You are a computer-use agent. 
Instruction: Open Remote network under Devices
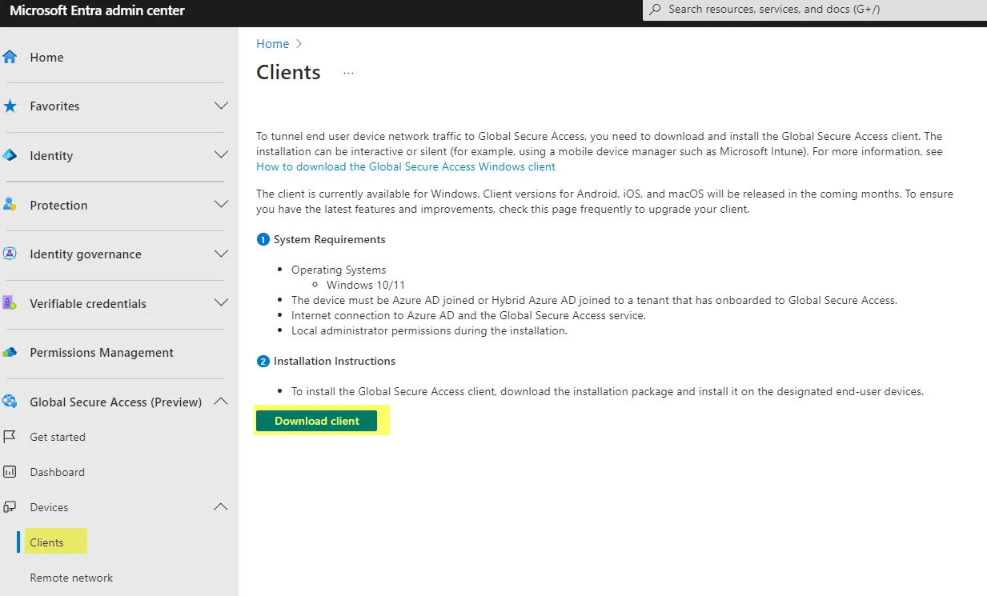(71, 578)
